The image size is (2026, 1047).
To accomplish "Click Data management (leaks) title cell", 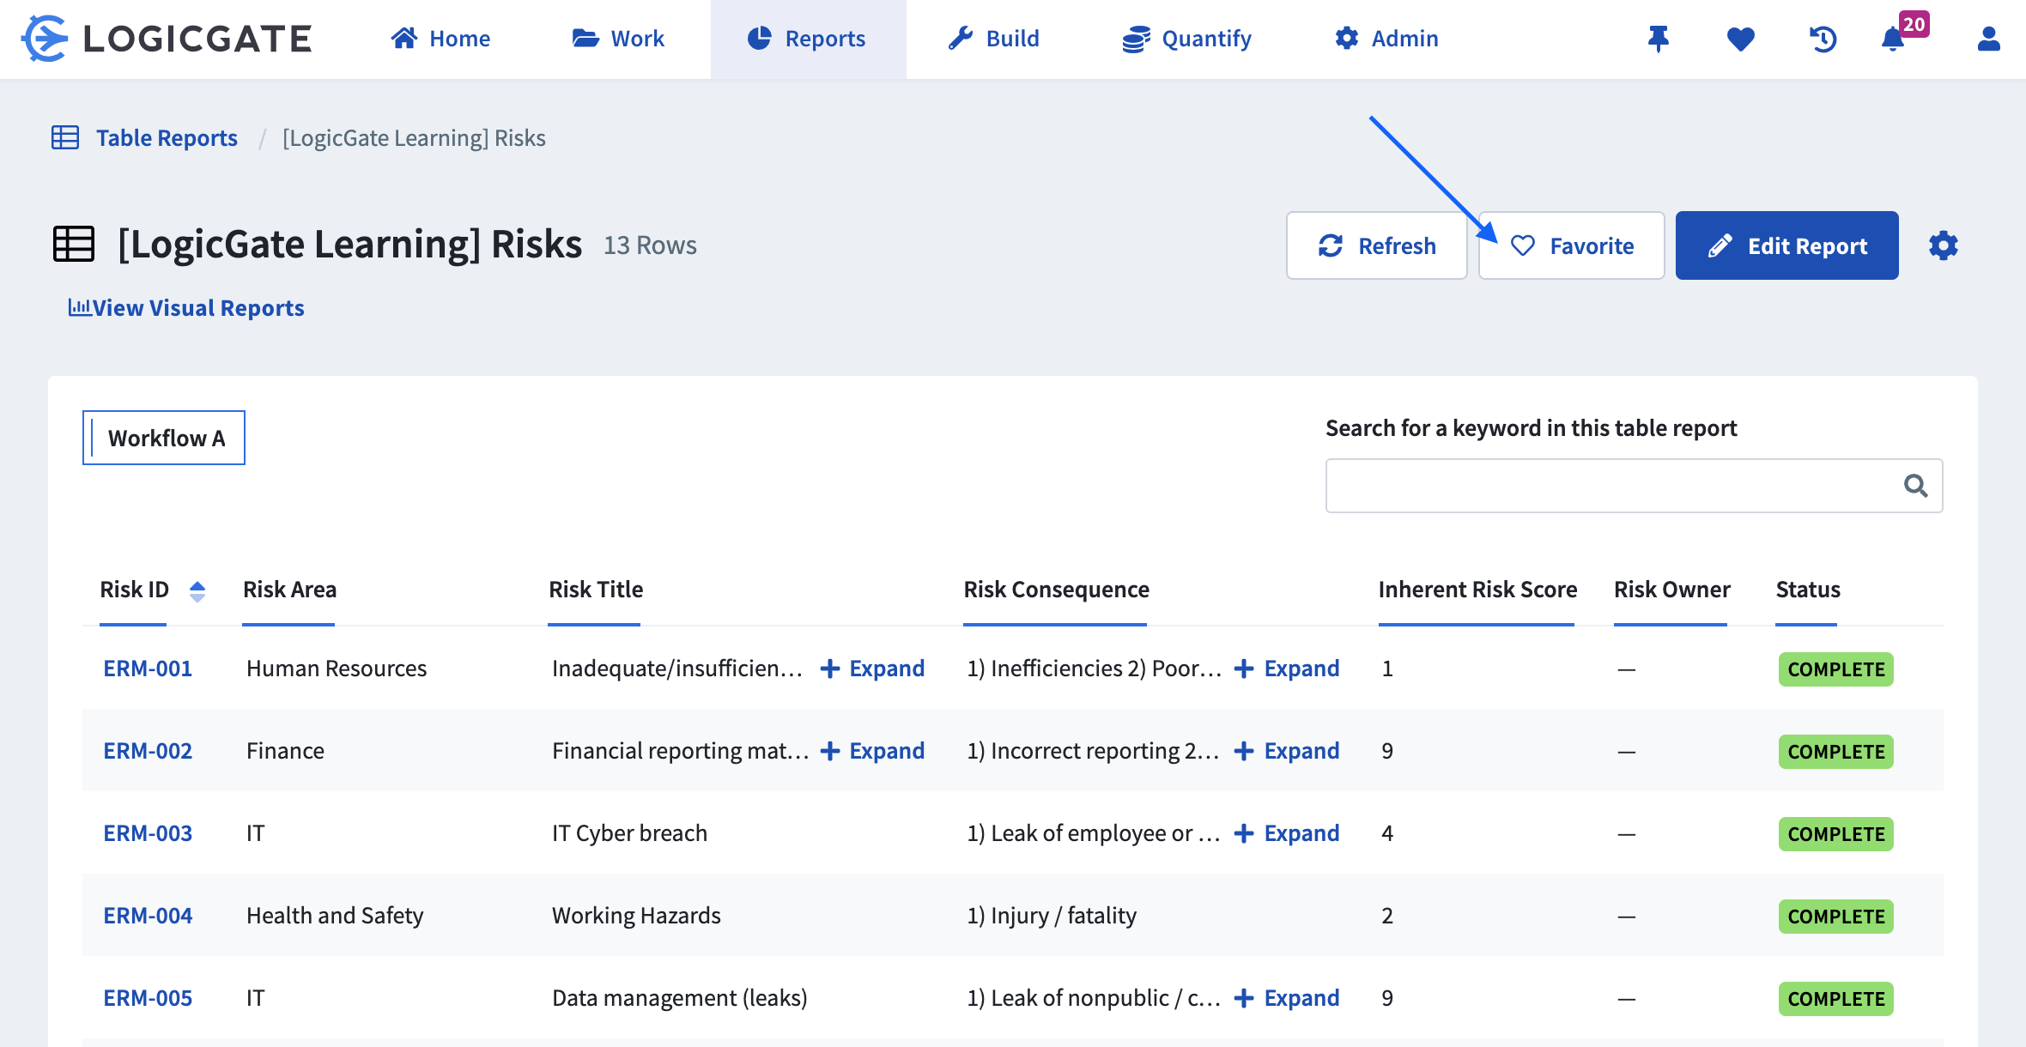I will click(680, 998).
